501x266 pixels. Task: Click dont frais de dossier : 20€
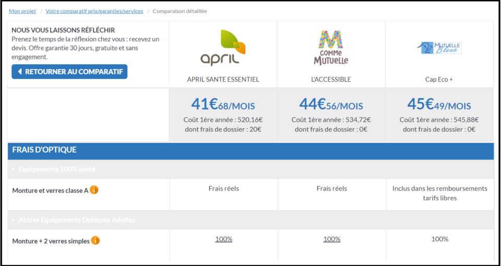[x=223, y=129]
